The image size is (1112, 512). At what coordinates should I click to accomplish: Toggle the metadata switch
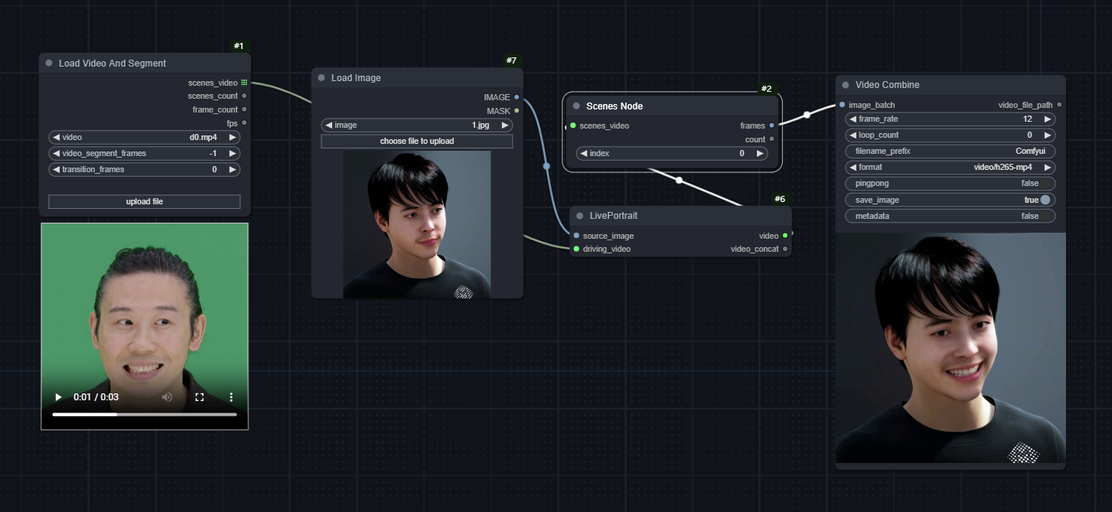[951, 216]
